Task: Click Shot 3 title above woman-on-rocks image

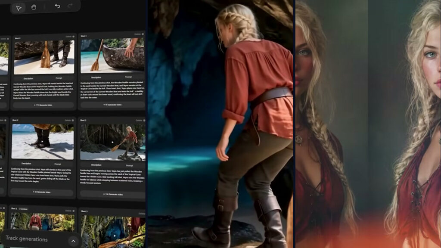Action: (83, 121)
